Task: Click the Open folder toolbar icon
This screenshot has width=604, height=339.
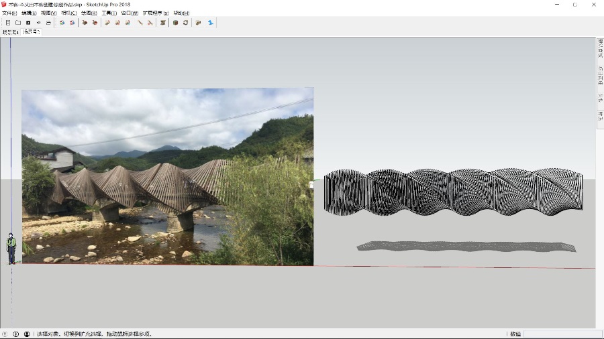Action: 18,23
